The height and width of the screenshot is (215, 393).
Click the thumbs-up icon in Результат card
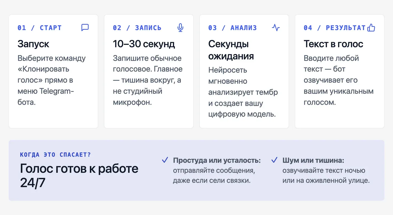pos(371,28)
